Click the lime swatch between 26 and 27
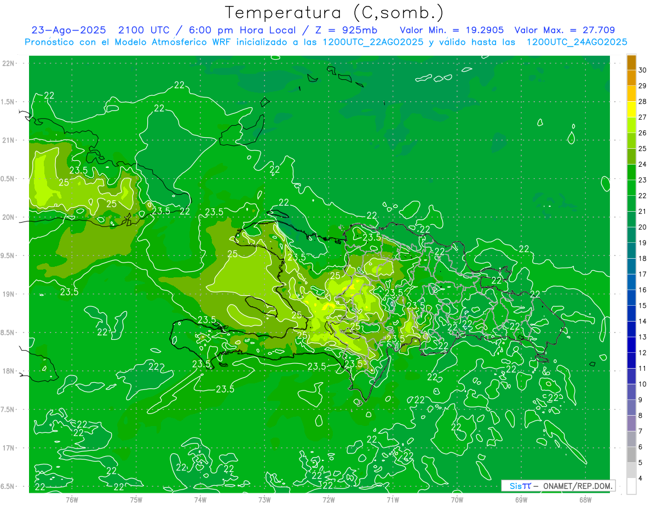 click(631, 125)
